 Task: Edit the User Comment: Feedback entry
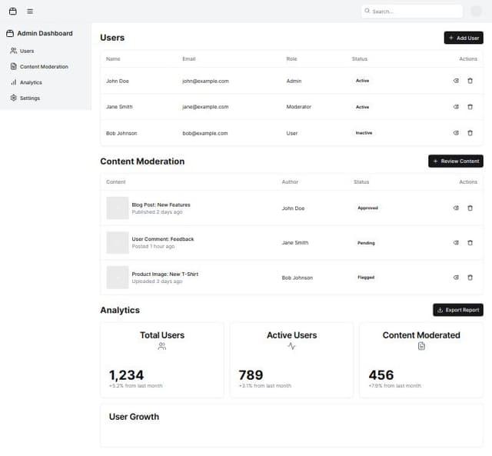coord(456,242)
